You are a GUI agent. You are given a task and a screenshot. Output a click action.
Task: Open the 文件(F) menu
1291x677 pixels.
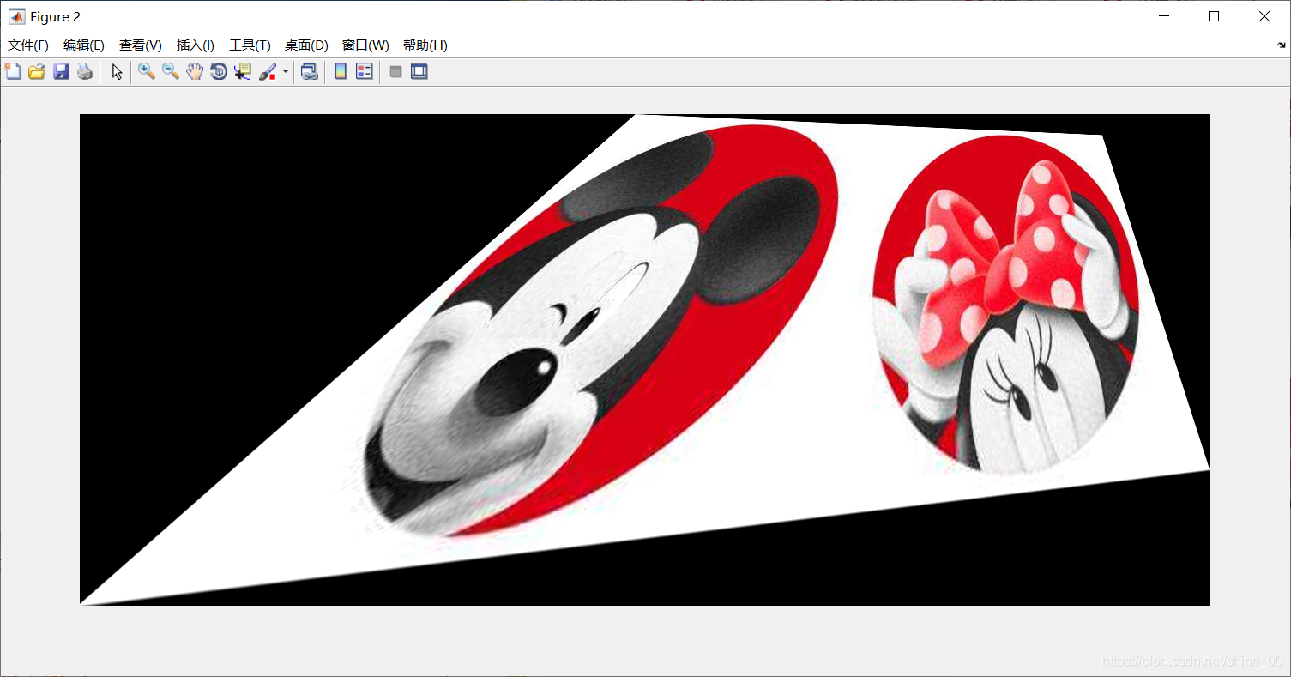click(x=28, y=45)
